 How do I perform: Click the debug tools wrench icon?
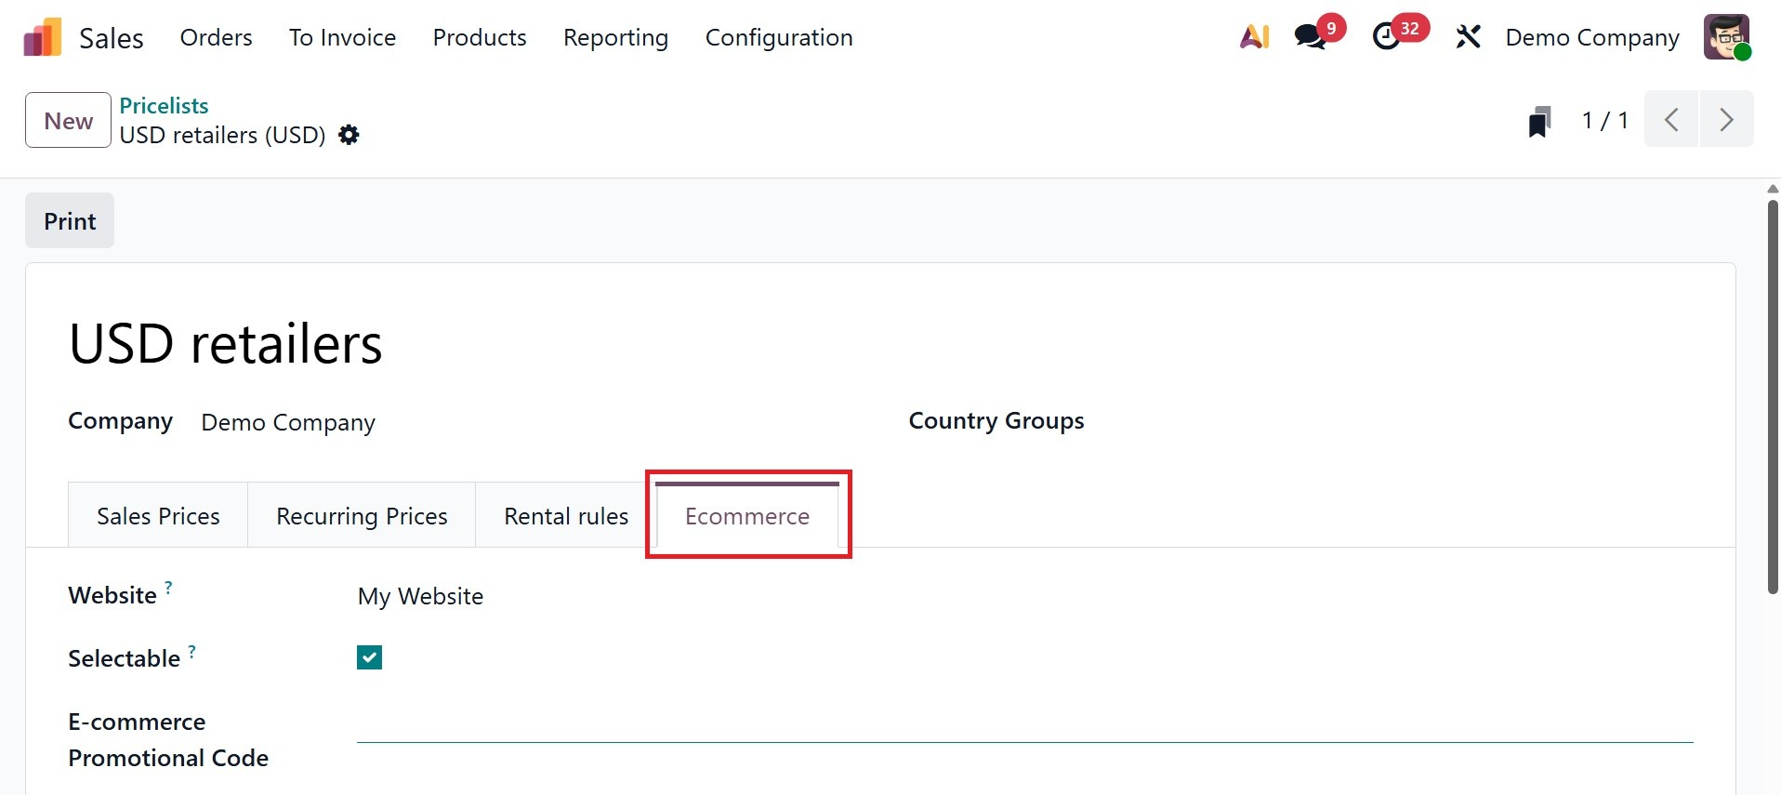tap(1468, 37)
